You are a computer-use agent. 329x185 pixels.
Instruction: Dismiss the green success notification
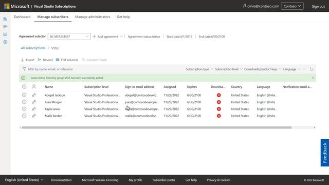click(x=313, y=78)
